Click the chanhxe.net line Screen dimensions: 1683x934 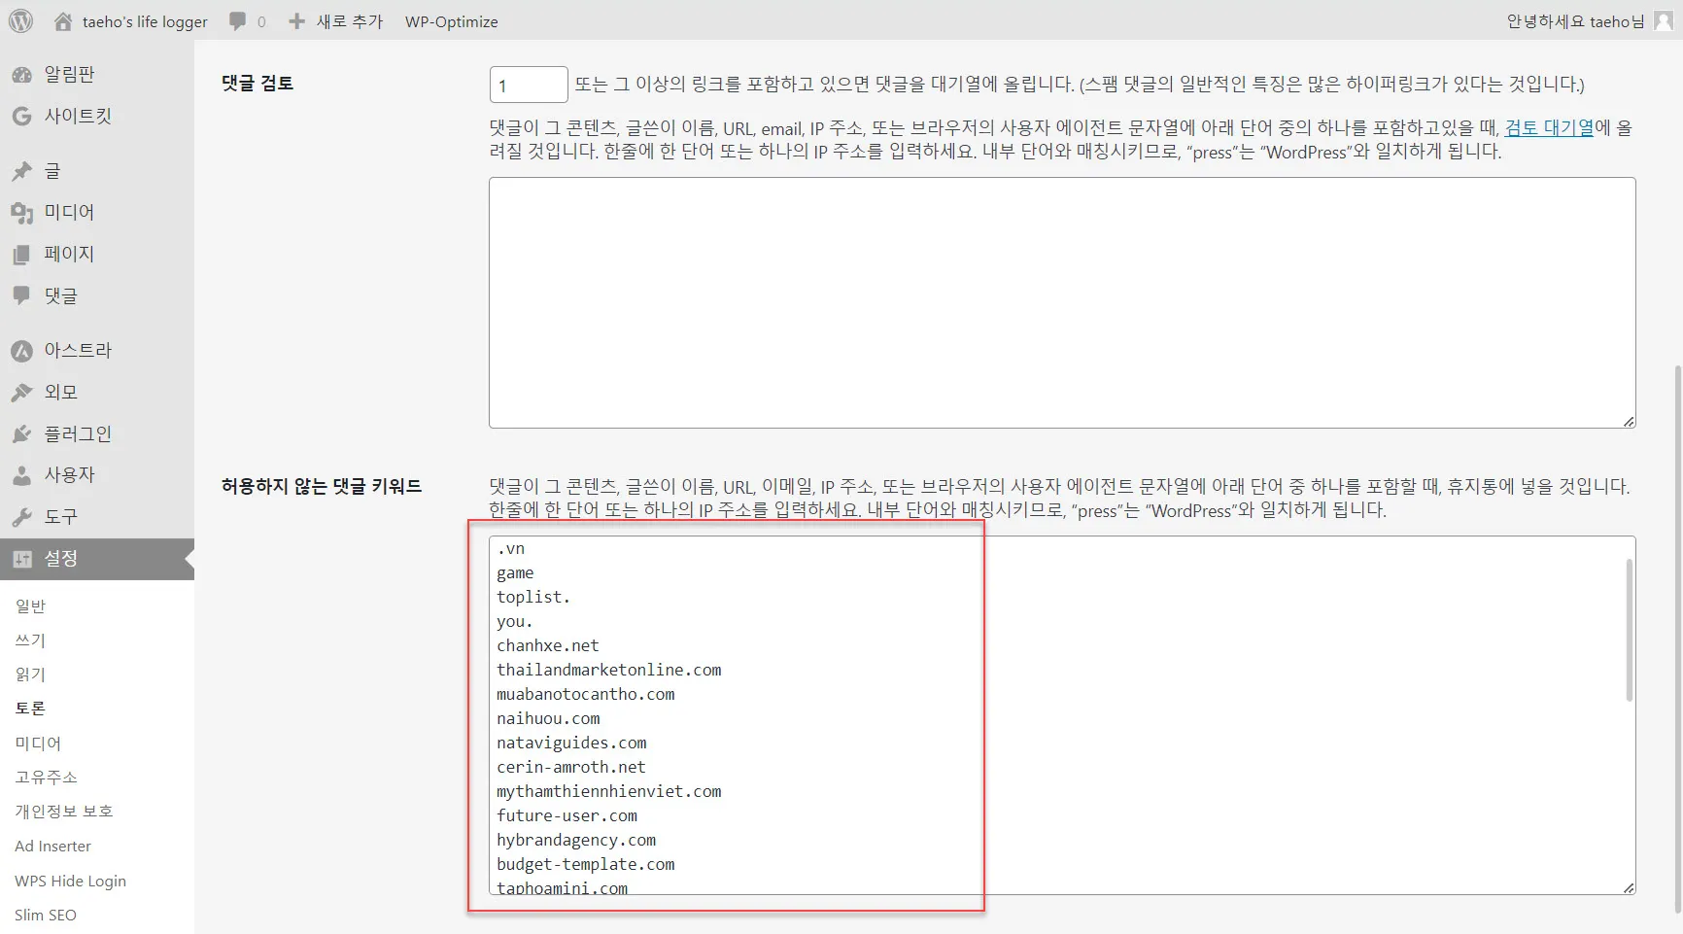(548, 646)
